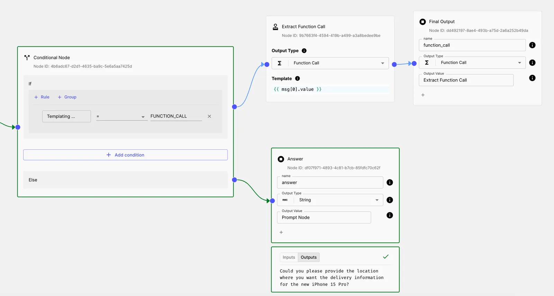This screenshot has width=554, height=296.
Task: Click the Extract Function Call input port
Action: tap(267, 64)
